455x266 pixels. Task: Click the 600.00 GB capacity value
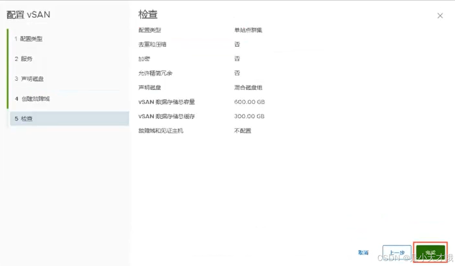pyautogui.click(x=249, y=102)
